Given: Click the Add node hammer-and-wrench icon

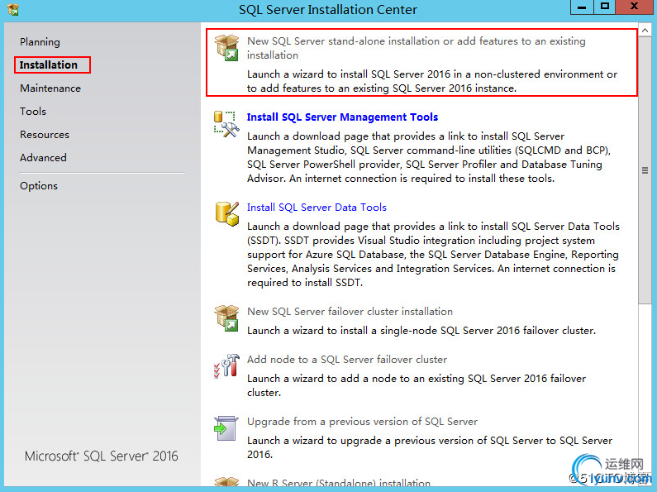Looking at the screenshot, I should click(x=226, y=365).
